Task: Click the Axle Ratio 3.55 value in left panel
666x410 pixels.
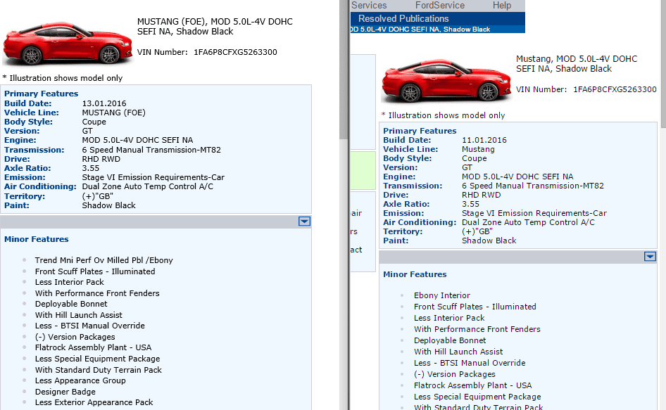Action: [x=91, y=168]
